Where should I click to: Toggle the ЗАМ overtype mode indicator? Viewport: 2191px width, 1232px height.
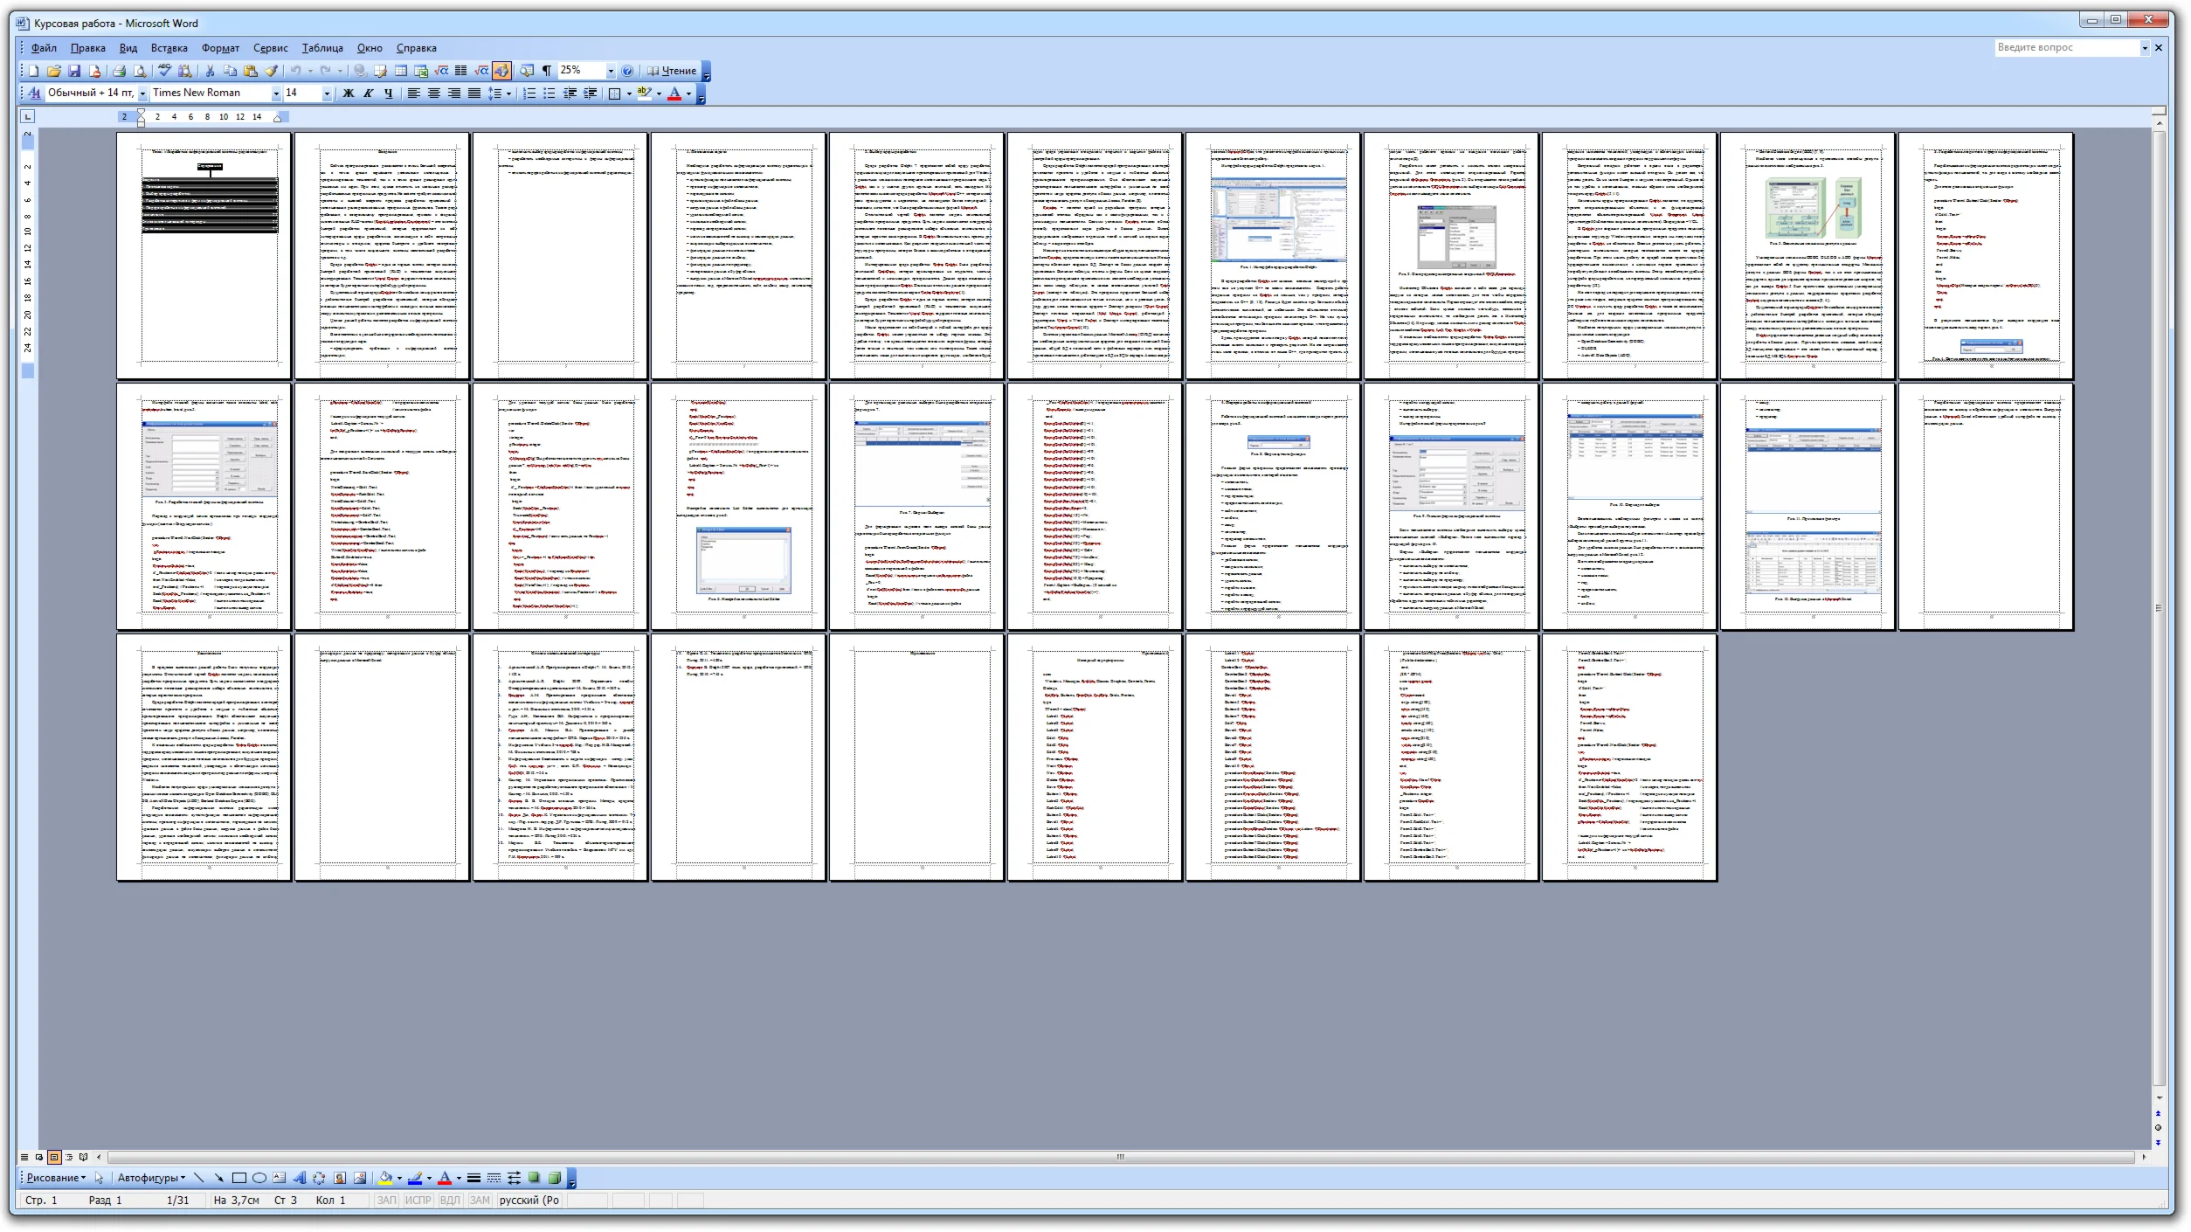point(480,1201)
